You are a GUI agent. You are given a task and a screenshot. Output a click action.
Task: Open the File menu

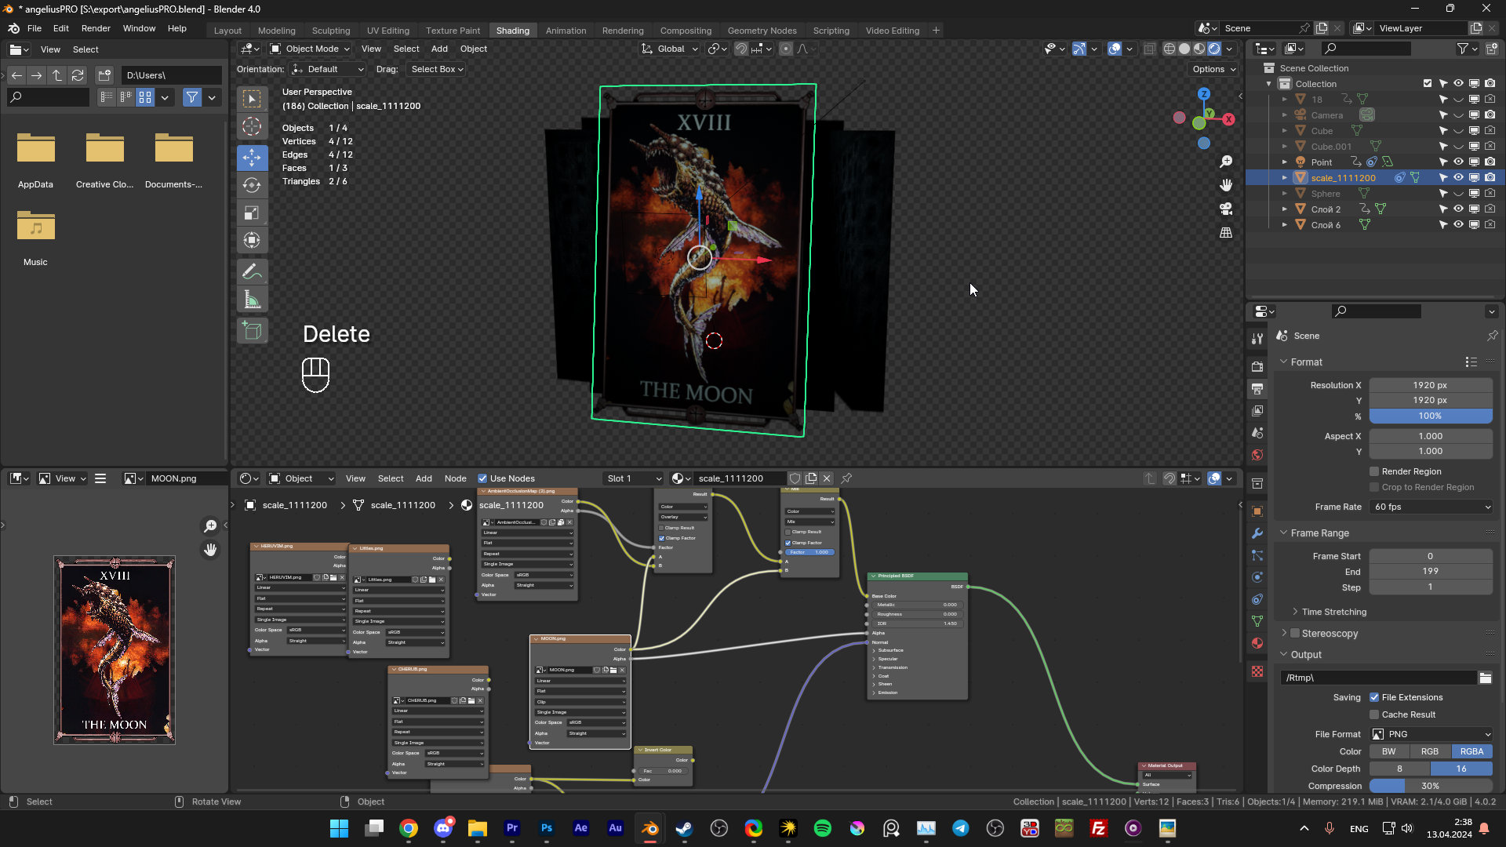(35, 28)
